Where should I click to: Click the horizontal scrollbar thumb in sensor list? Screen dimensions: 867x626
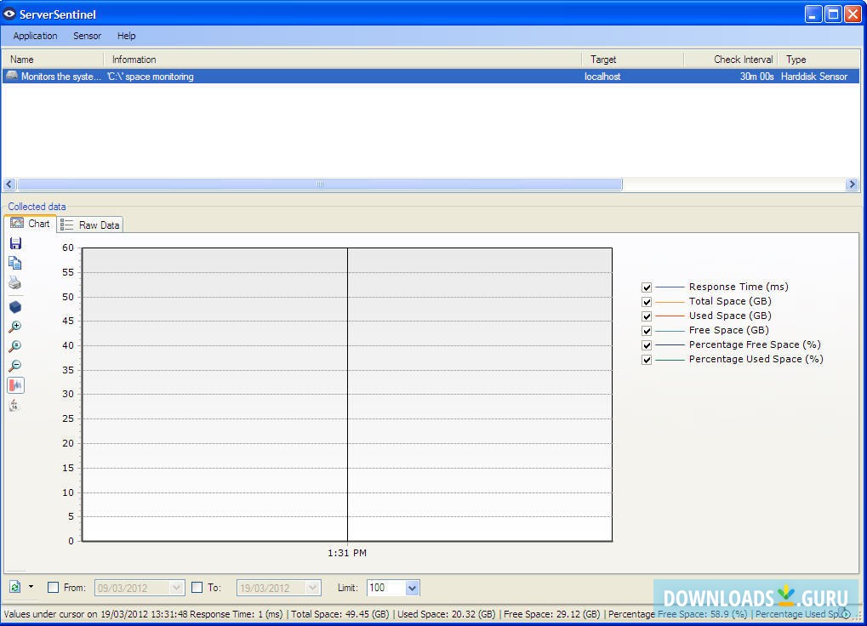click(320, 184)
